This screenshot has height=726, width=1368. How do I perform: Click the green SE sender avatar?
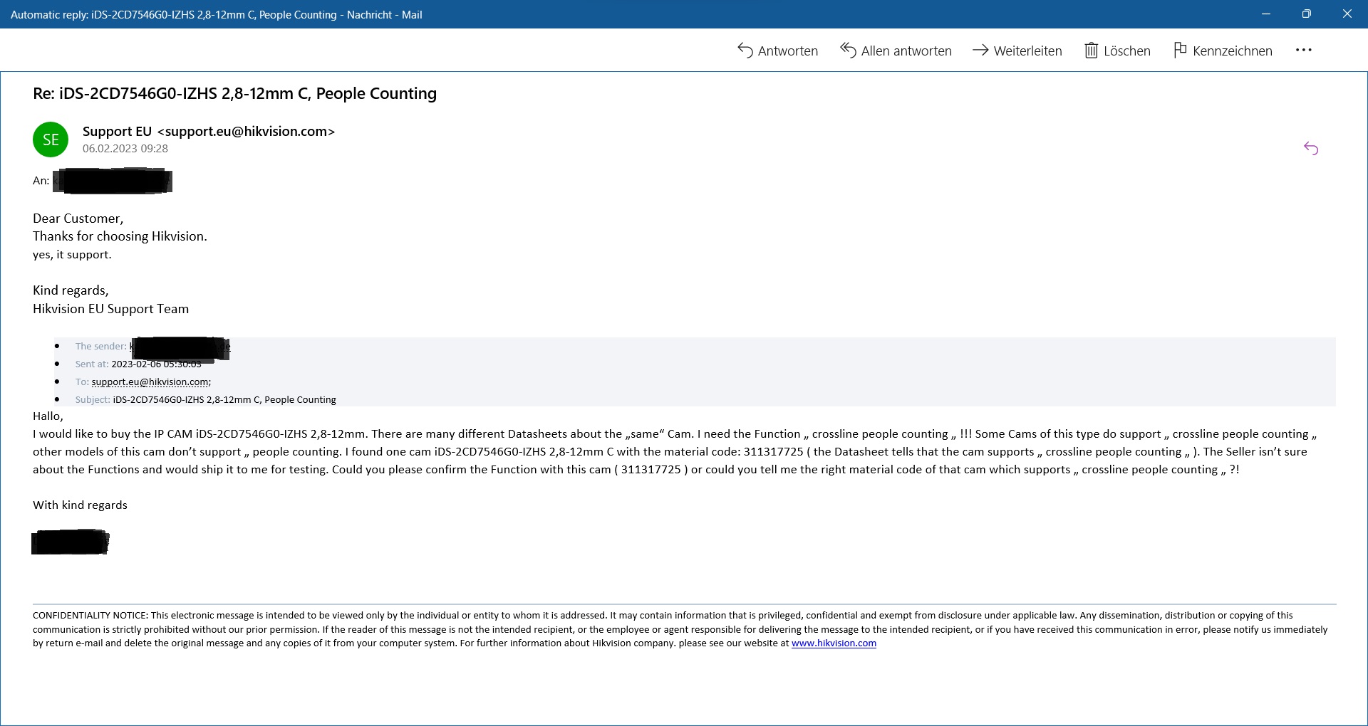point(51,140)
